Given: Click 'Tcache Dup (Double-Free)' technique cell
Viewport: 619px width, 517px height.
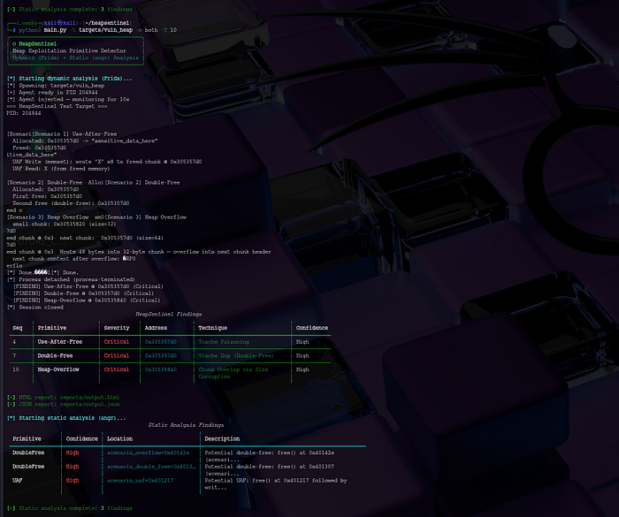Looking at the screenshot, I should 236,355.
